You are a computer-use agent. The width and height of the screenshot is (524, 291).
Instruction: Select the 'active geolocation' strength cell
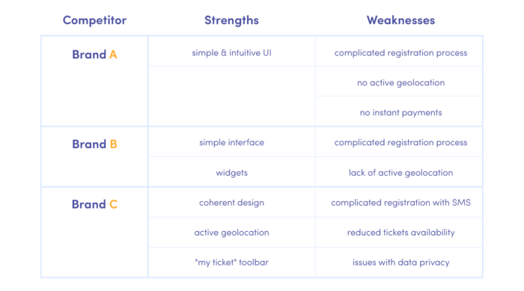tap(231, 233)
